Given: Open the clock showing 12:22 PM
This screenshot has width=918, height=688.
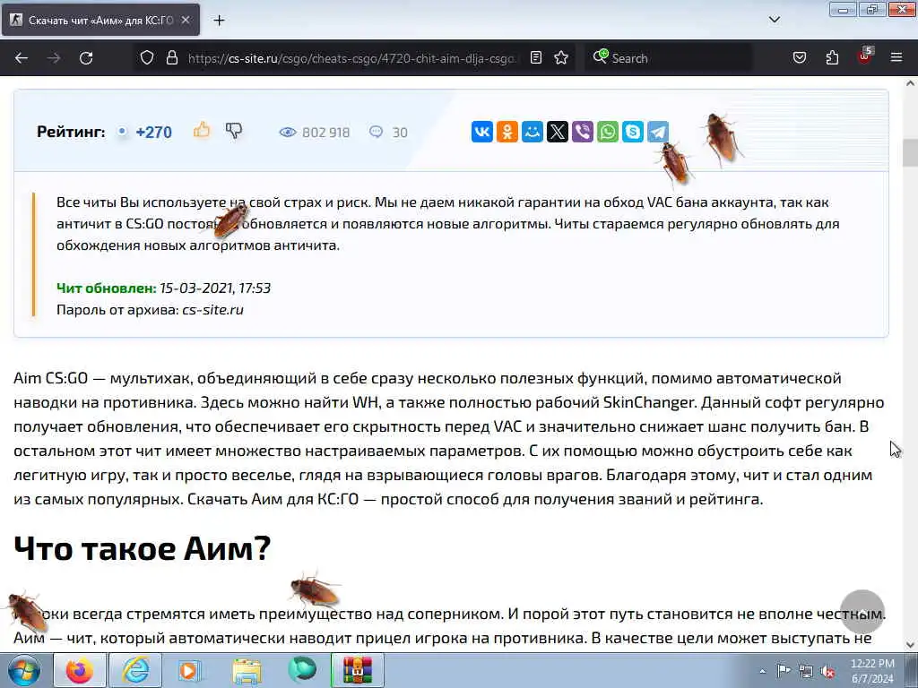Looking at the screenshot, I should [872, 671].
